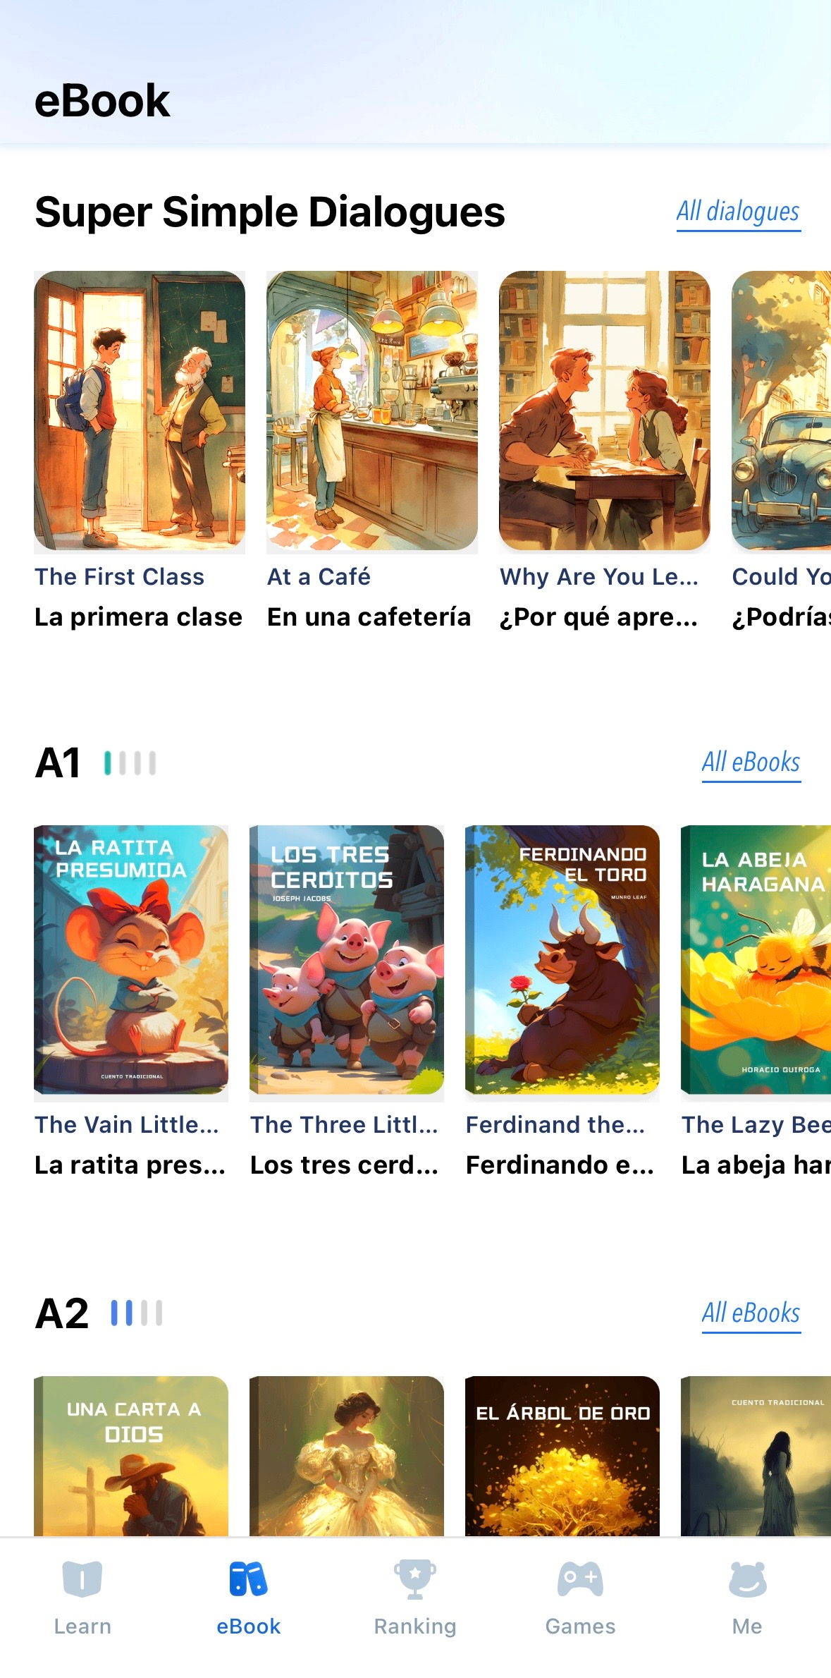Select the Games controller icon
Image resolution: width=831 pixels, height=1678 pixels.
pyautogui.click(x=580, y=1579)
